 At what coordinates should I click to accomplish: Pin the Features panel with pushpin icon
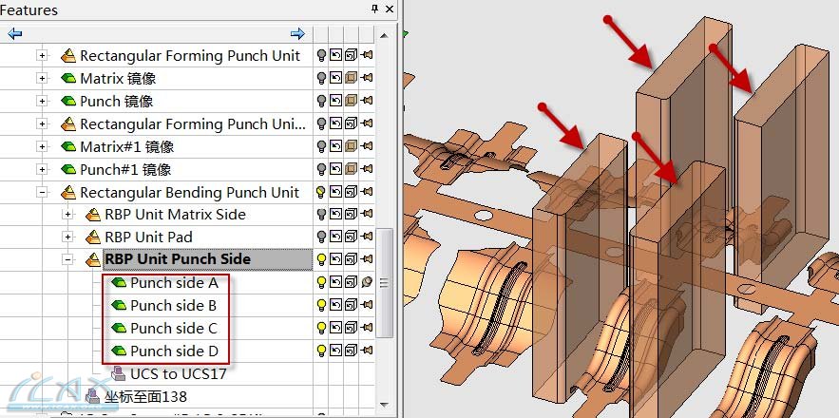(375, 9)
